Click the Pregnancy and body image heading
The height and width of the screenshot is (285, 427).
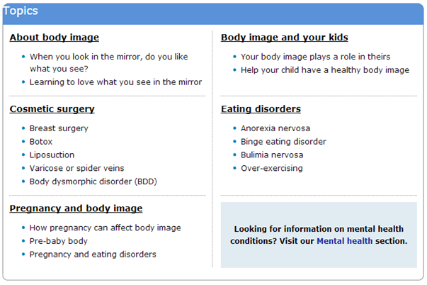[x=76, y=208]
